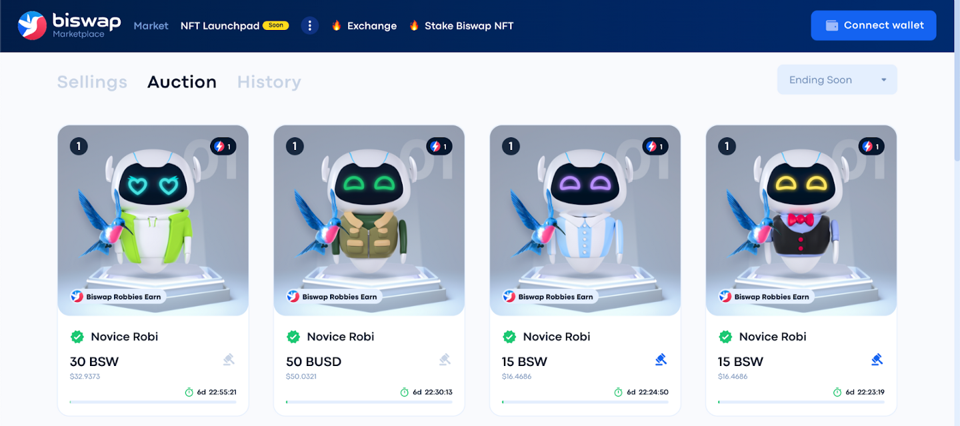Go to the Exchange link
Image resolution: width=960 pixels, height=426 pixels.
coord(364,26)
